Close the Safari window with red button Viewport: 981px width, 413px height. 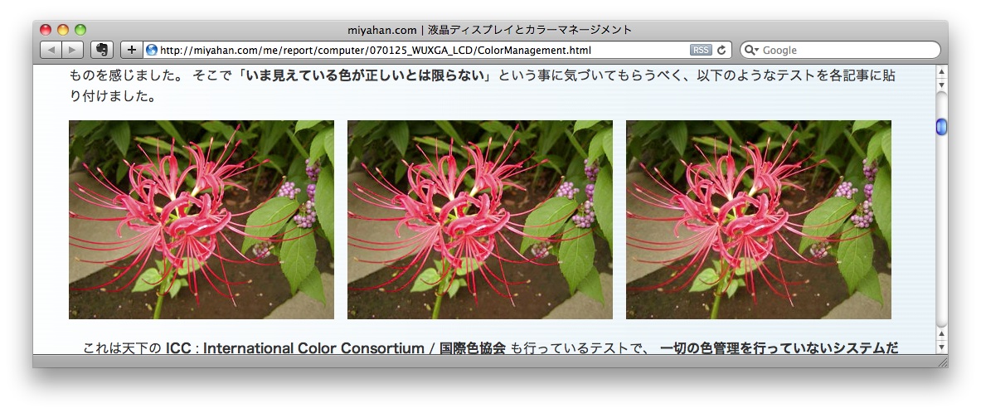pos(46,29)
